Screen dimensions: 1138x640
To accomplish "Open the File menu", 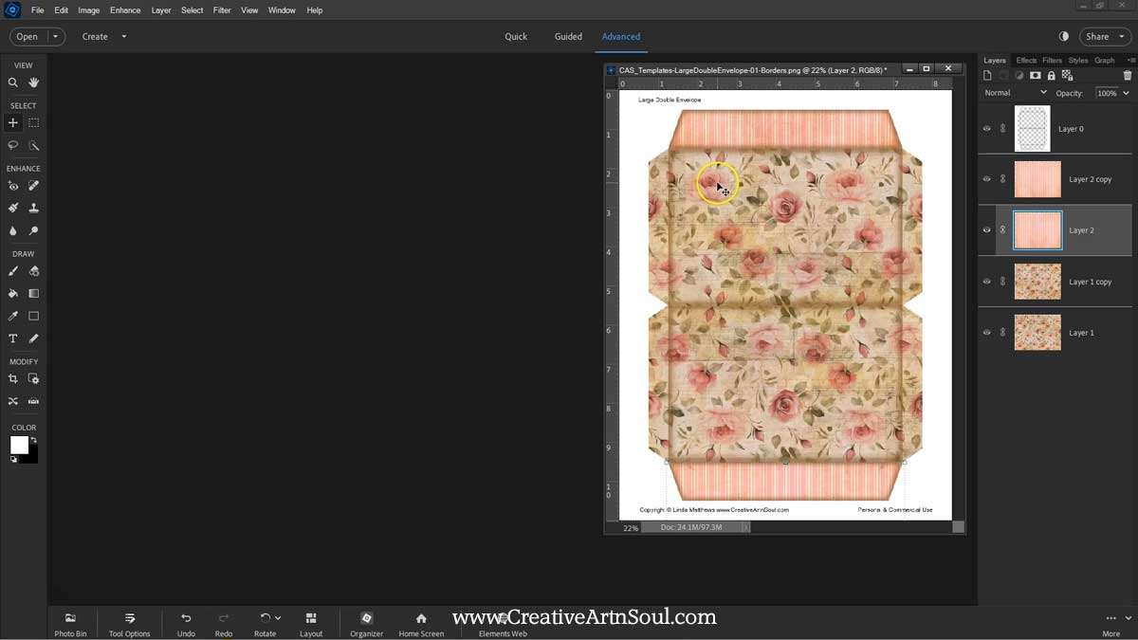I will click(38, 10).
